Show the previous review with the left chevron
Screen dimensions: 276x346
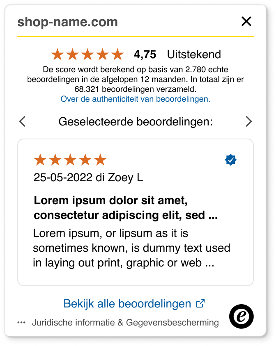(x=22, y=121)
